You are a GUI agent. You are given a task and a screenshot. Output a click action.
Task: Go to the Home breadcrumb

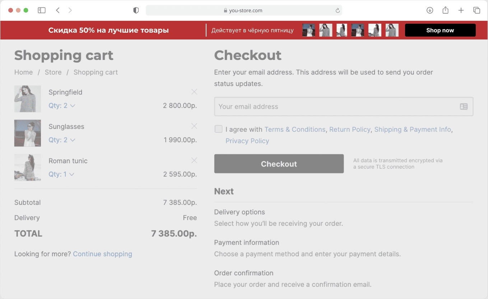click(23, 72)
